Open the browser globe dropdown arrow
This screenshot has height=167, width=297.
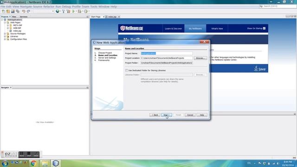pyautogui.click(x=60, y=11)
